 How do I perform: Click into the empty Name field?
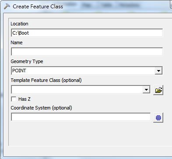click(x=87, y=52)
